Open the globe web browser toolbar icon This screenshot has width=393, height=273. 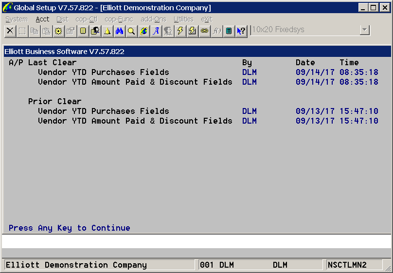click(x=143, y=31)
